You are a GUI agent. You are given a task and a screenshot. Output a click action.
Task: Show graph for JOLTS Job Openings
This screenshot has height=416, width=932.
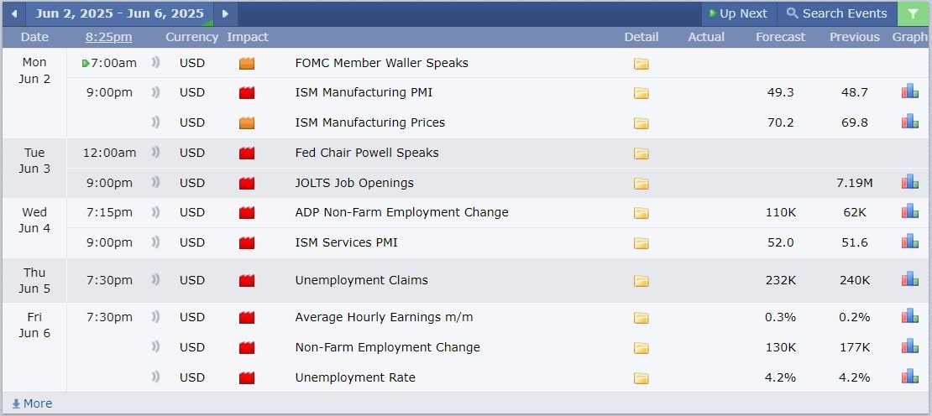(909, 182)
